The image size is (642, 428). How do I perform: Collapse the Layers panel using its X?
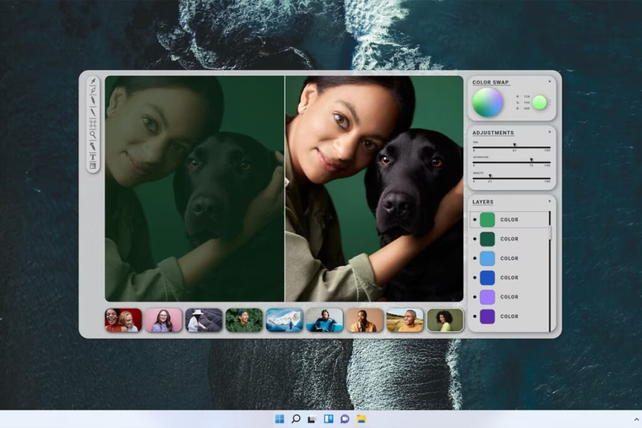pyautogui.click(x=549, y=201)
